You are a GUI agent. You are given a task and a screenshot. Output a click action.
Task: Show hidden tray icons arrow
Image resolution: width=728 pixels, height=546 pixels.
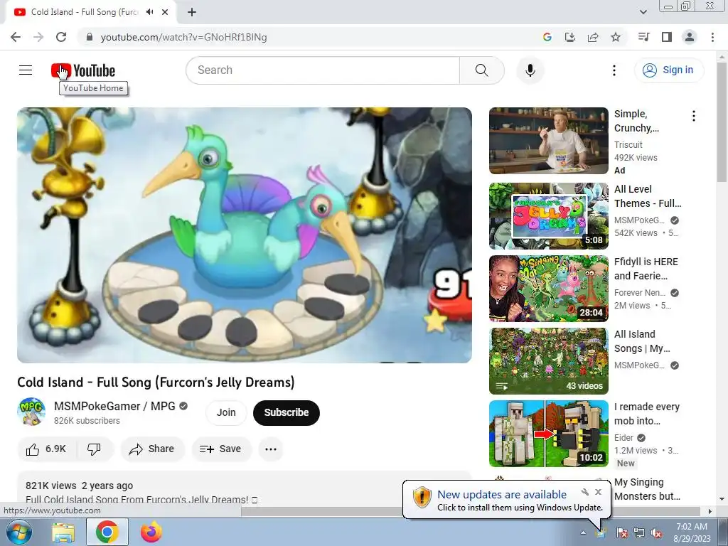pos(583,533)
